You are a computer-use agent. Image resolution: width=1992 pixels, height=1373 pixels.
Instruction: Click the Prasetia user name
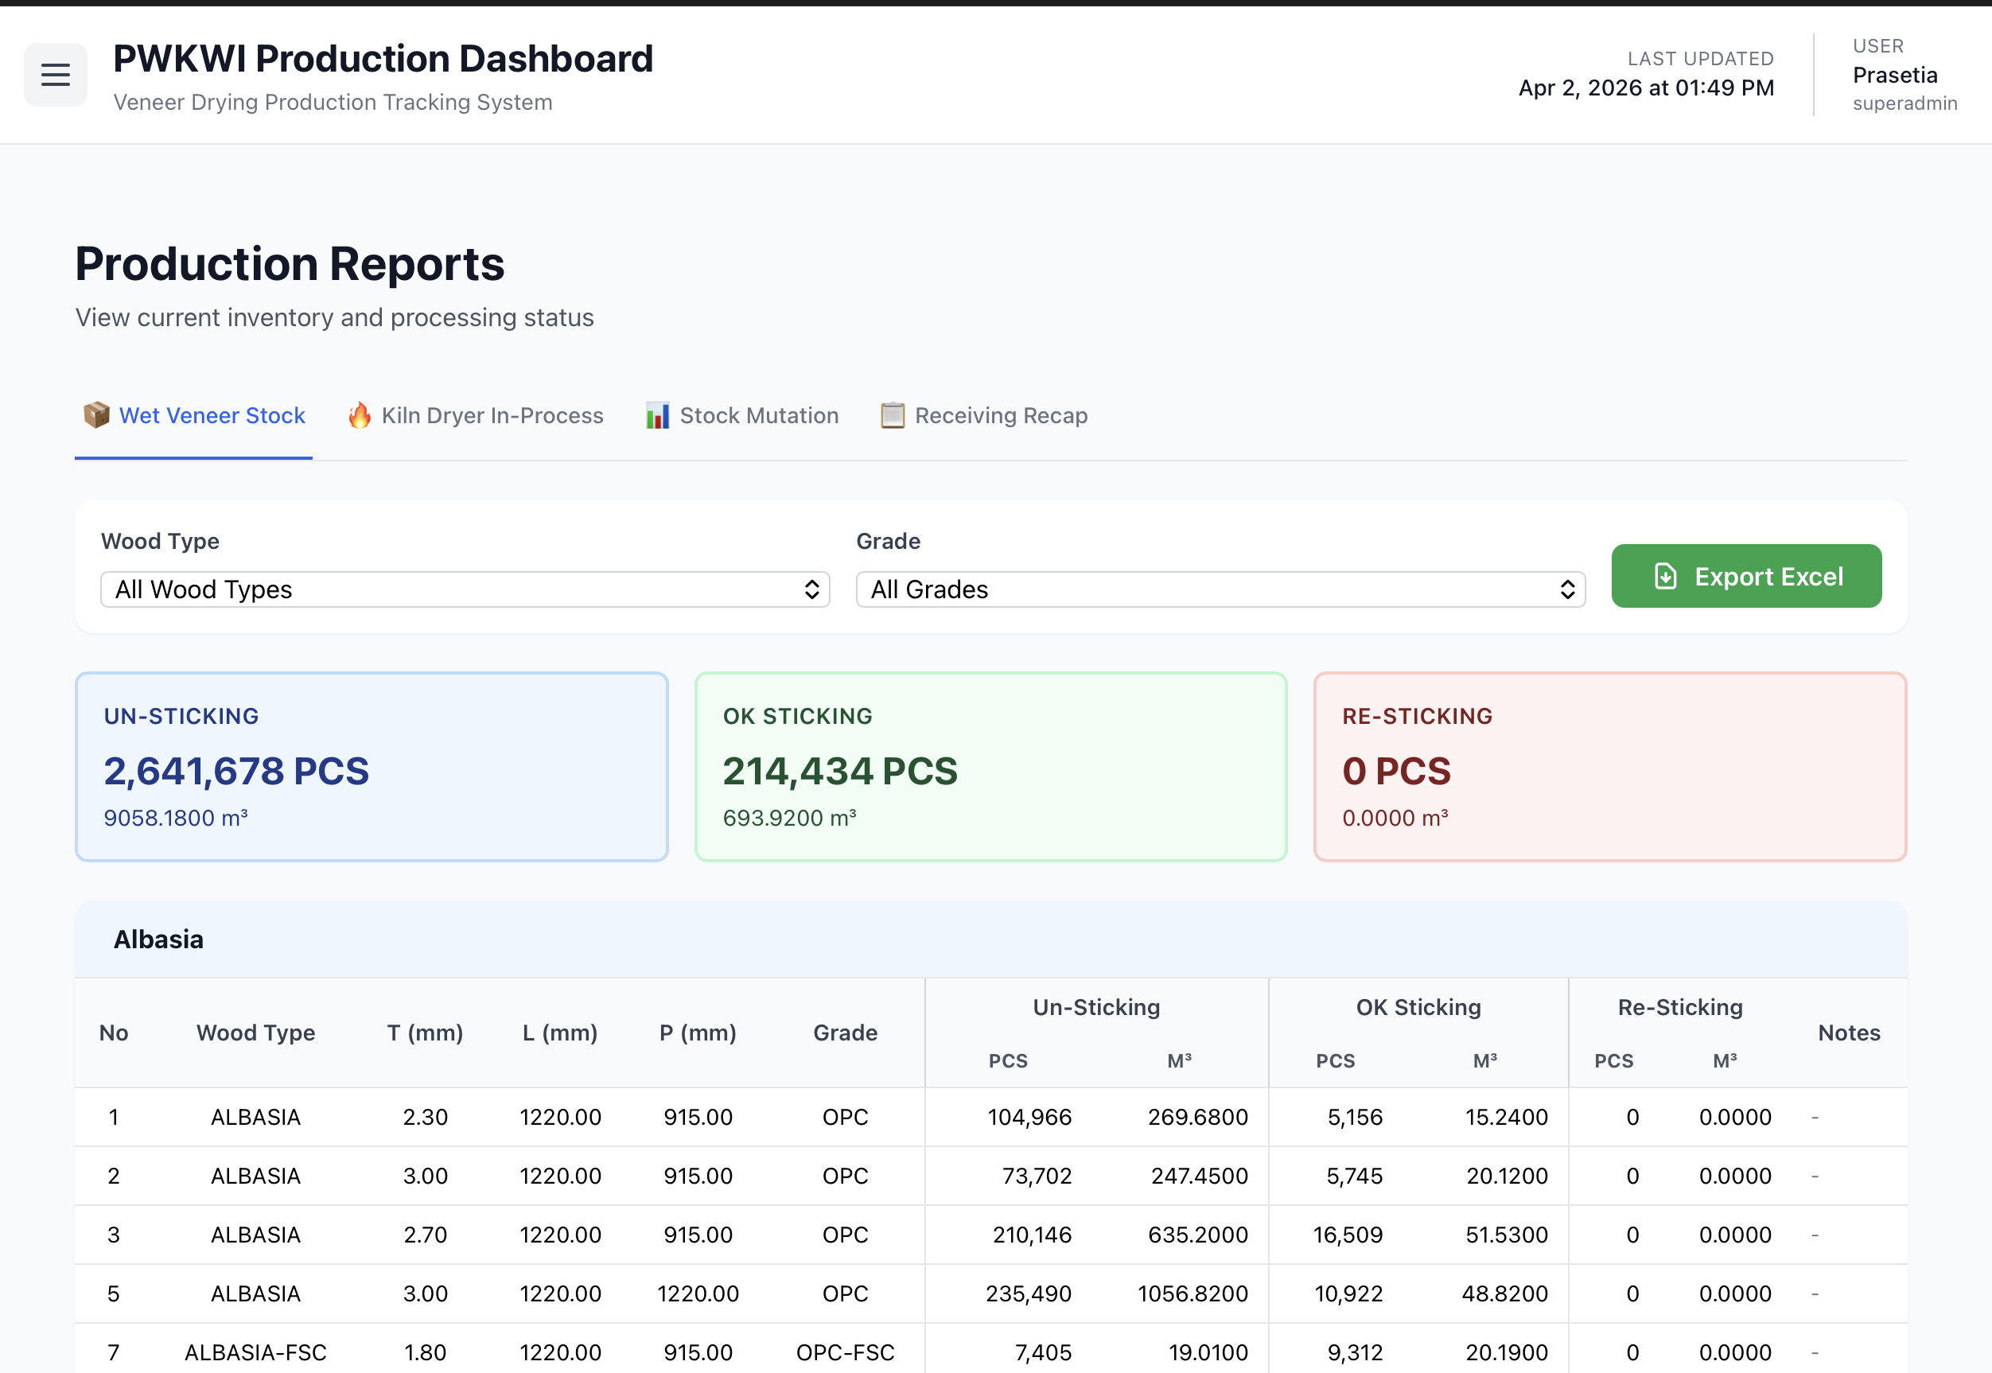(x=1895, y=76)
